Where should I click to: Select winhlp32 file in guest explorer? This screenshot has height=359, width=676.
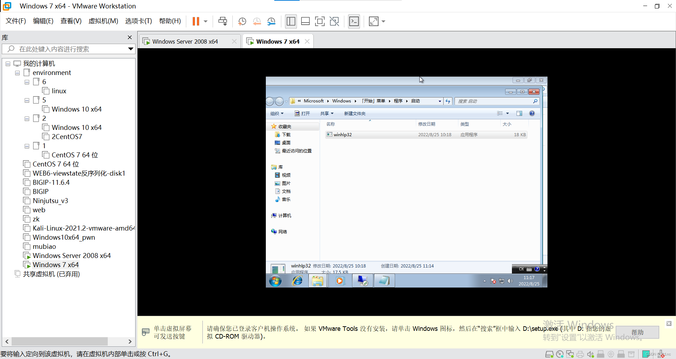coord(426,134)
